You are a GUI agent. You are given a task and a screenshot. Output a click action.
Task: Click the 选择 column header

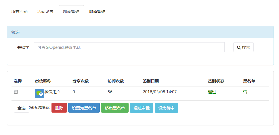(x=18, y=81)
